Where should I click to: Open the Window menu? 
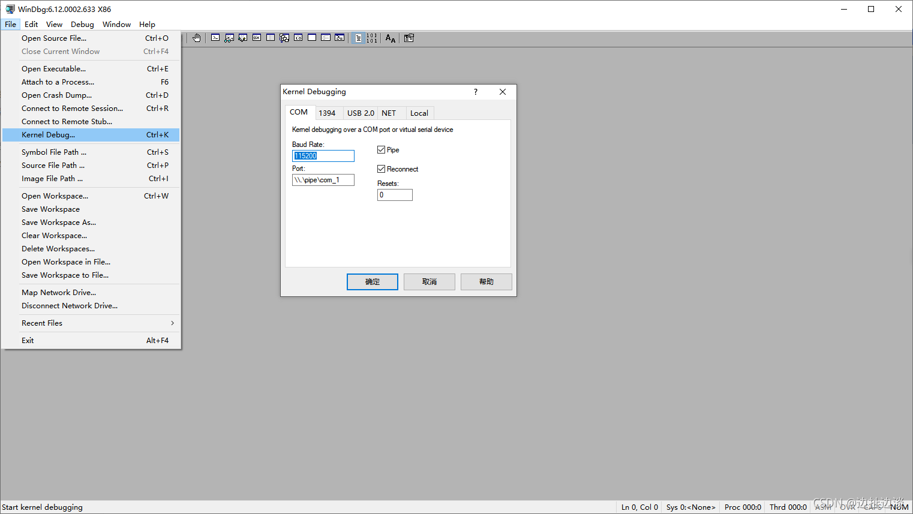tap(116, 25)
